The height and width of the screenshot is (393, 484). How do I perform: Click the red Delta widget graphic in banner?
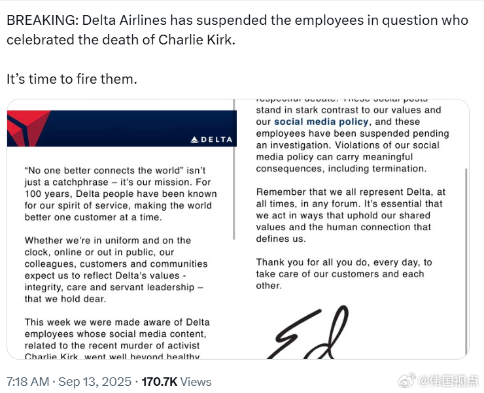click(x=28, y=128)
